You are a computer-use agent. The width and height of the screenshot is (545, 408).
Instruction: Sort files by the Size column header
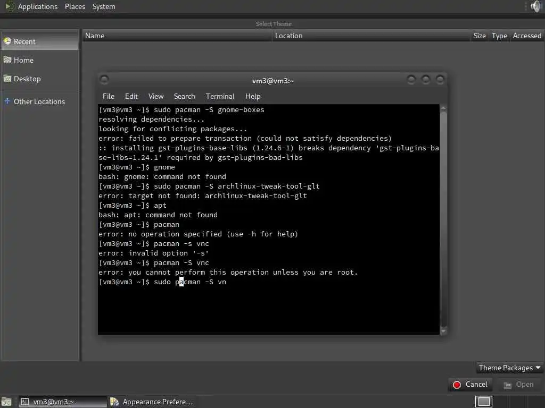pyautogui.click(x=480, y=36)
